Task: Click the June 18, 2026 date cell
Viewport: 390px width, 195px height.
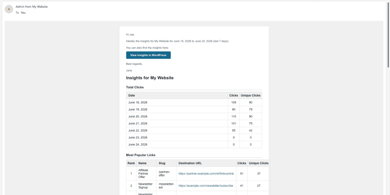Action: 177,102
